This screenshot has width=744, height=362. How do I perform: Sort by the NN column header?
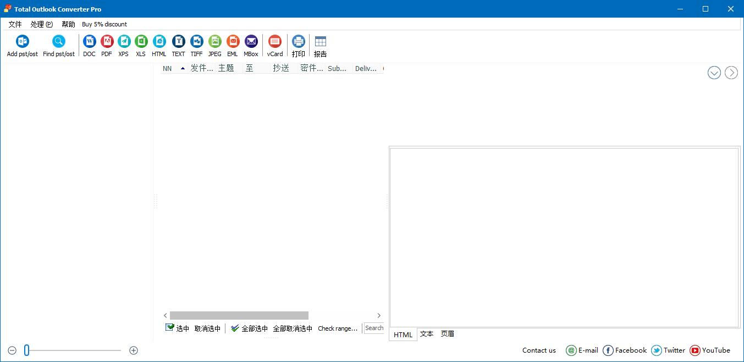(x=174, y=68)
